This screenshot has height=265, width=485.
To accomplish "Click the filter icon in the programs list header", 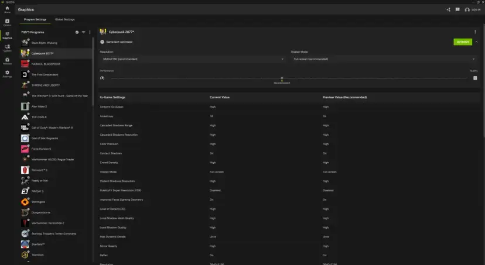I will pyautogui.click(x=83, y=32).
